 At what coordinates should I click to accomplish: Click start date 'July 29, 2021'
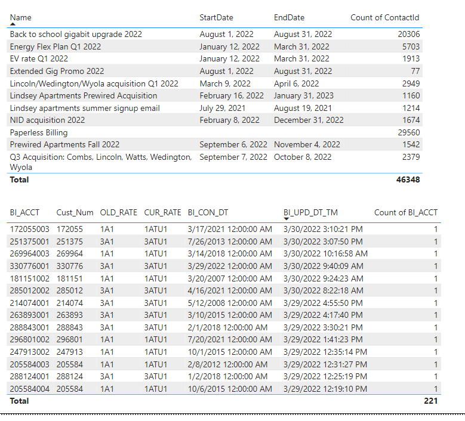223,108
